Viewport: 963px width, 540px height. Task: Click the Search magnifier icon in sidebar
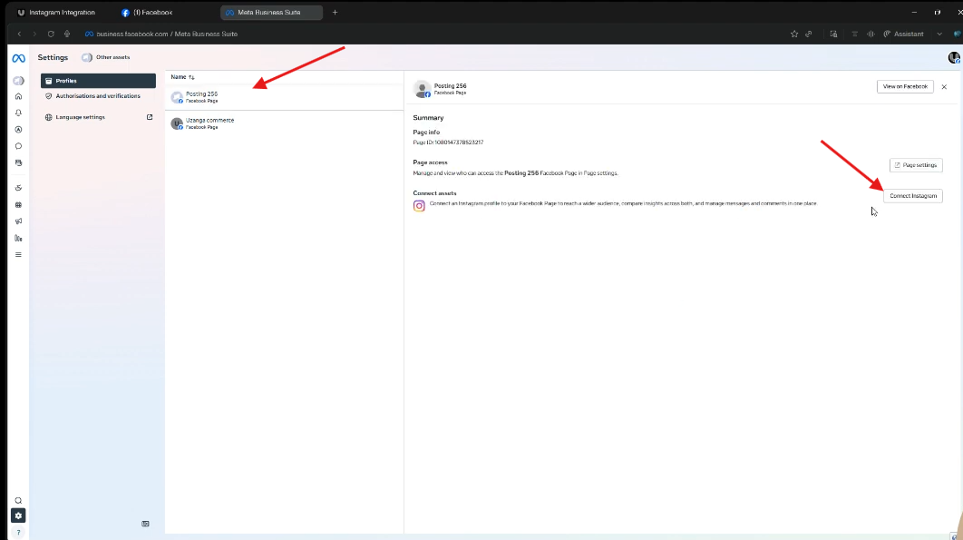coord(18,501)
